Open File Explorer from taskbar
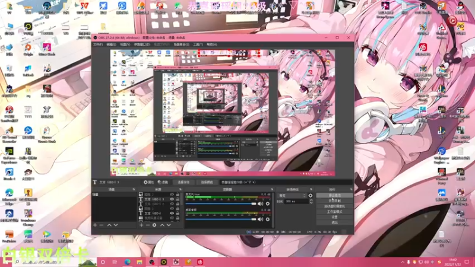Viewport: 475px width, 267px height. click(140, 262)
